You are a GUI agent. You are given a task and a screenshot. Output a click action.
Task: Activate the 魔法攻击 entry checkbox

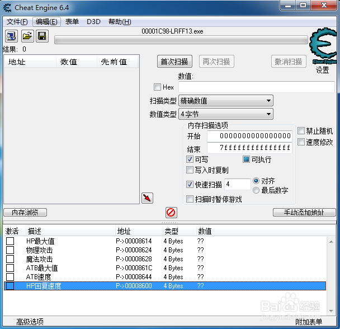[10, 259]
